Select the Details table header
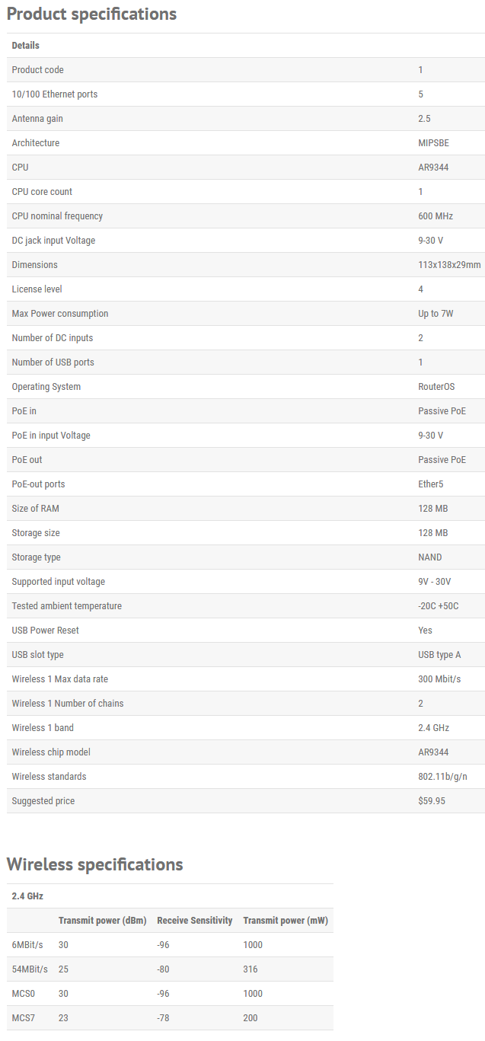The height and width of the screenshot is (1041, 485). pyautogui.click(x=26, y=46)
